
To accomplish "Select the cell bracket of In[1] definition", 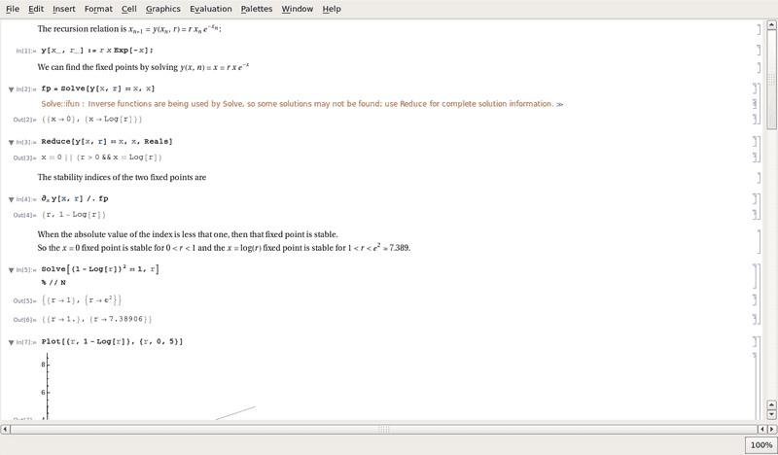I will (x=759, y=50).
